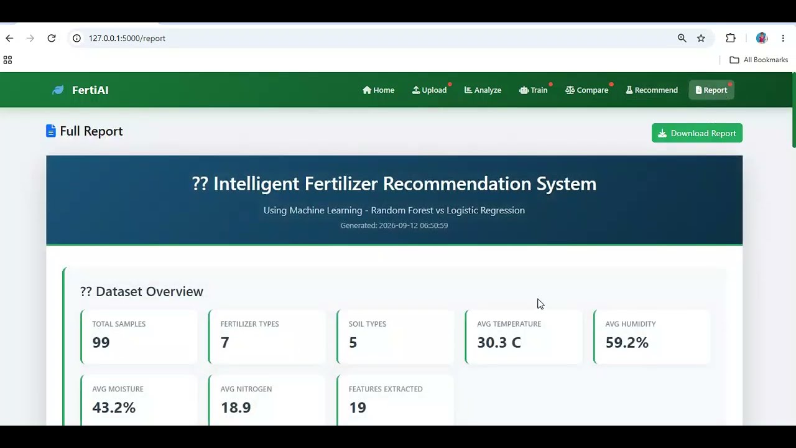Select the Avg Temperature 30.3 C card
The width and height of the screenshot is (796, 448).
[x=524, y=336]
